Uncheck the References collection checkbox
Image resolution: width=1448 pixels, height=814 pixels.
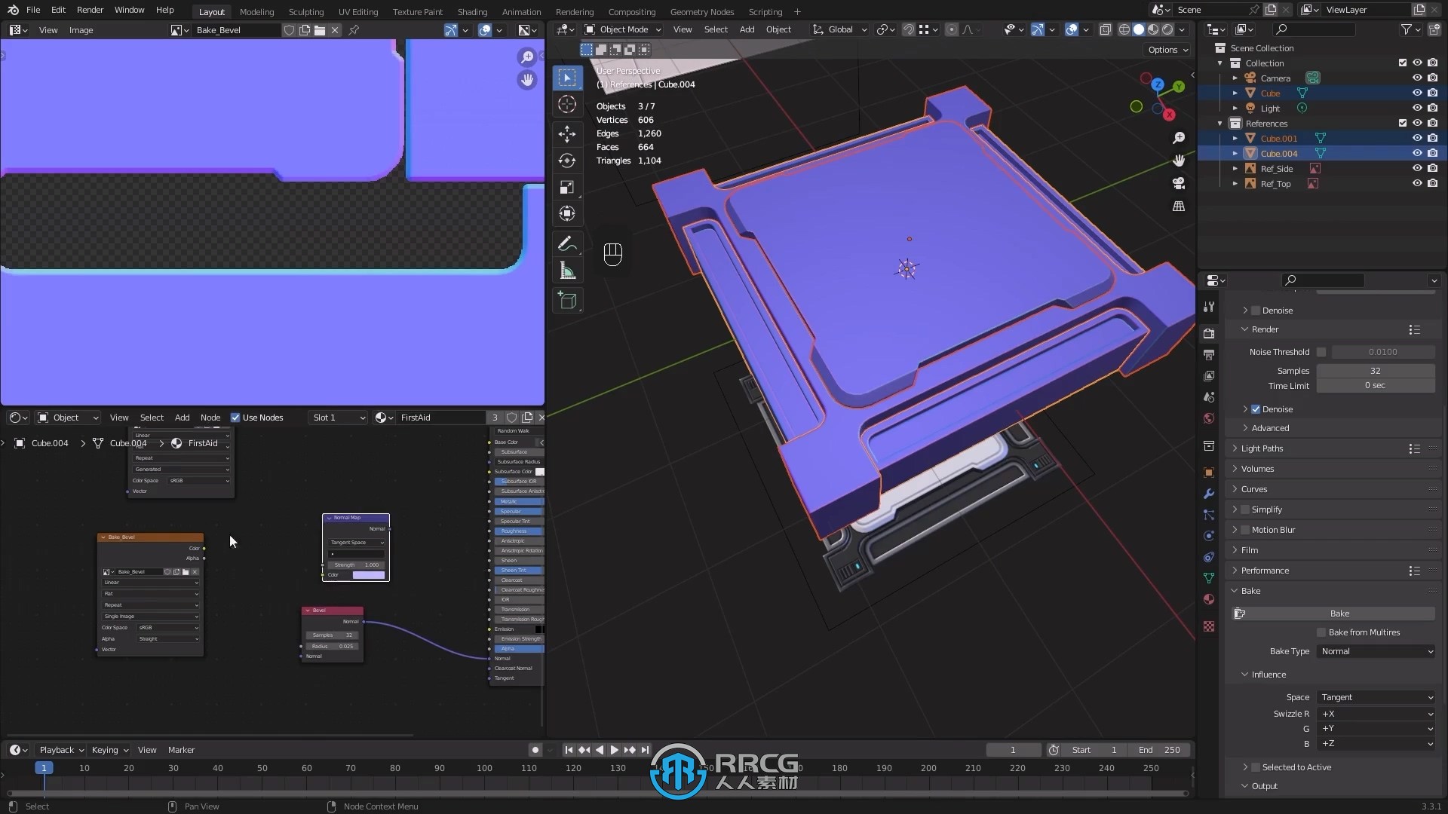1403,123
